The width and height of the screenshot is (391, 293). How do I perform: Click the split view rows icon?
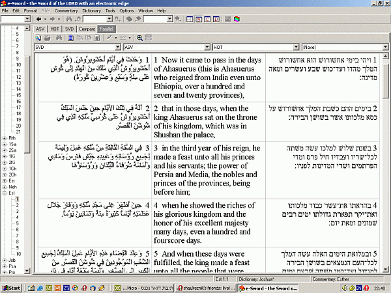tap(149, 38)
